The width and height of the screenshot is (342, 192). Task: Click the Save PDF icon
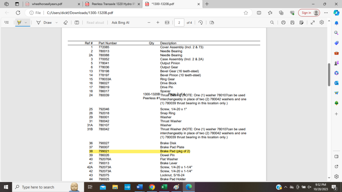[292, 22]
